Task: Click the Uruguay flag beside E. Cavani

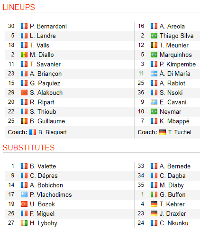Action: point(154,102)
